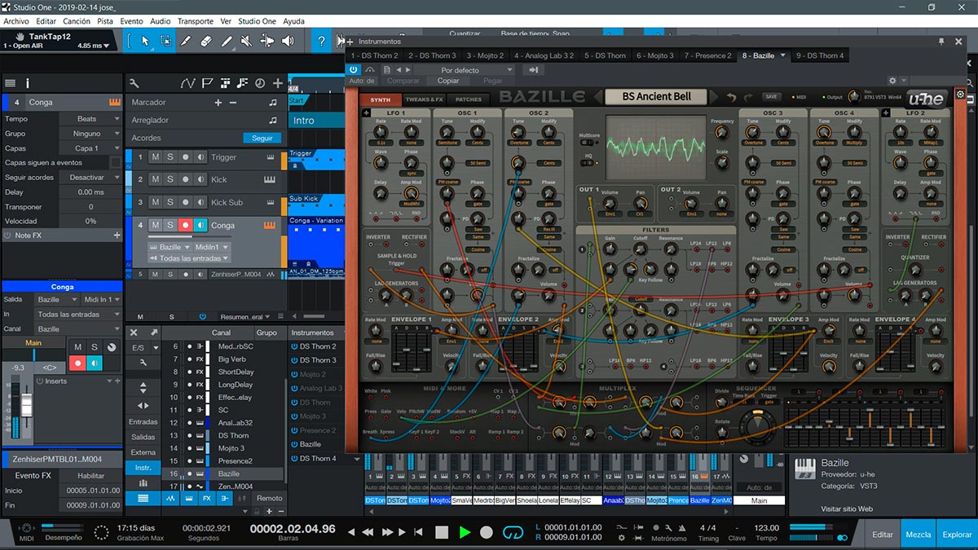Show automation curve view icon
978x550 pixels.
(188, 83)
